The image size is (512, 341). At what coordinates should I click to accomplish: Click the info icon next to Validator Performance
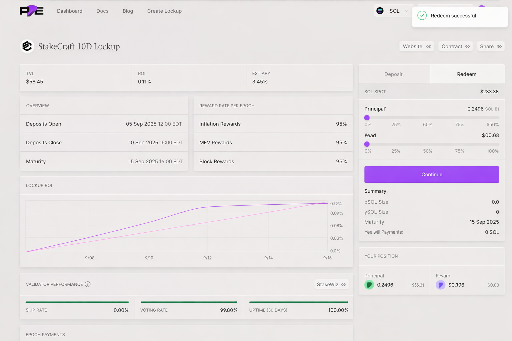coord(88,284)
